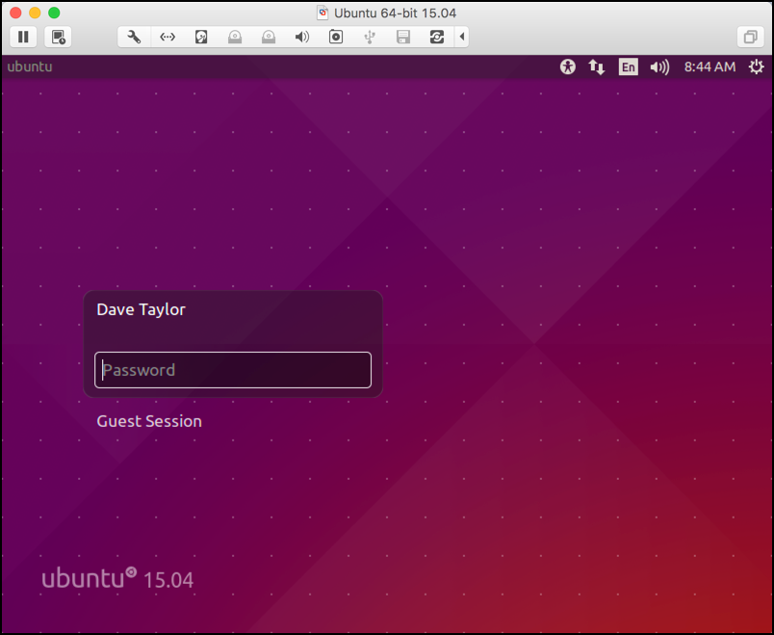Pause the virtual machine

23,37
